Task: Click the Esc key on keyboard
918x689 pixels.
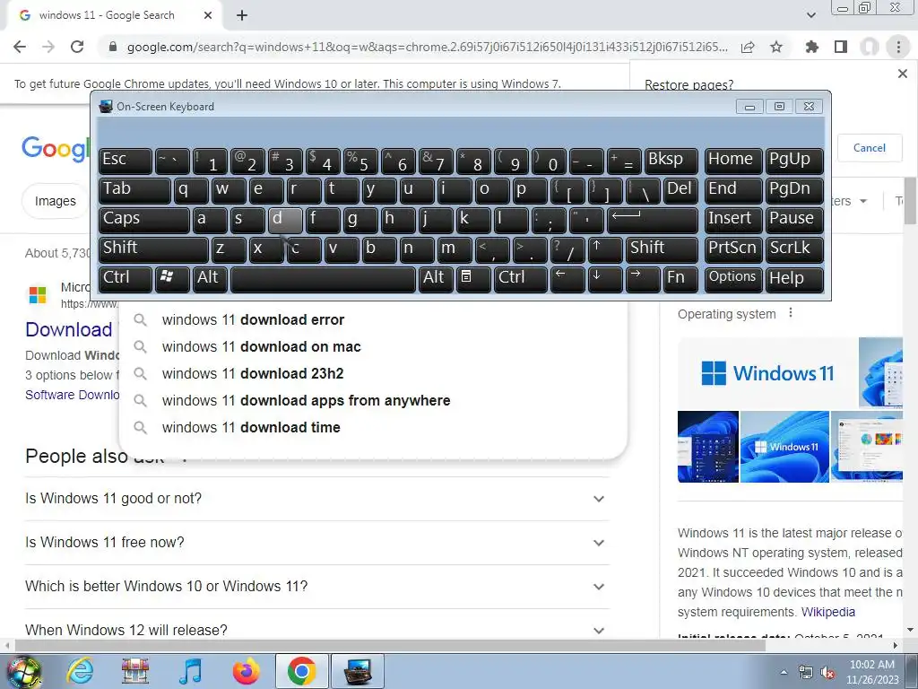Action: pyautogui.click(x=126, y=161)
